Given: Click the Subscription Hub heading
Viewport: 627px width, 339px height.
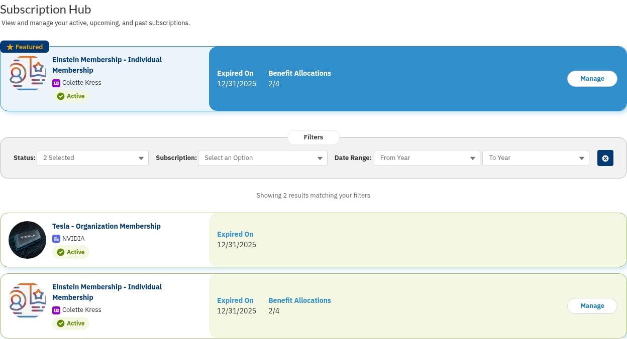Looking at the screenshot, I should (46, 9).
